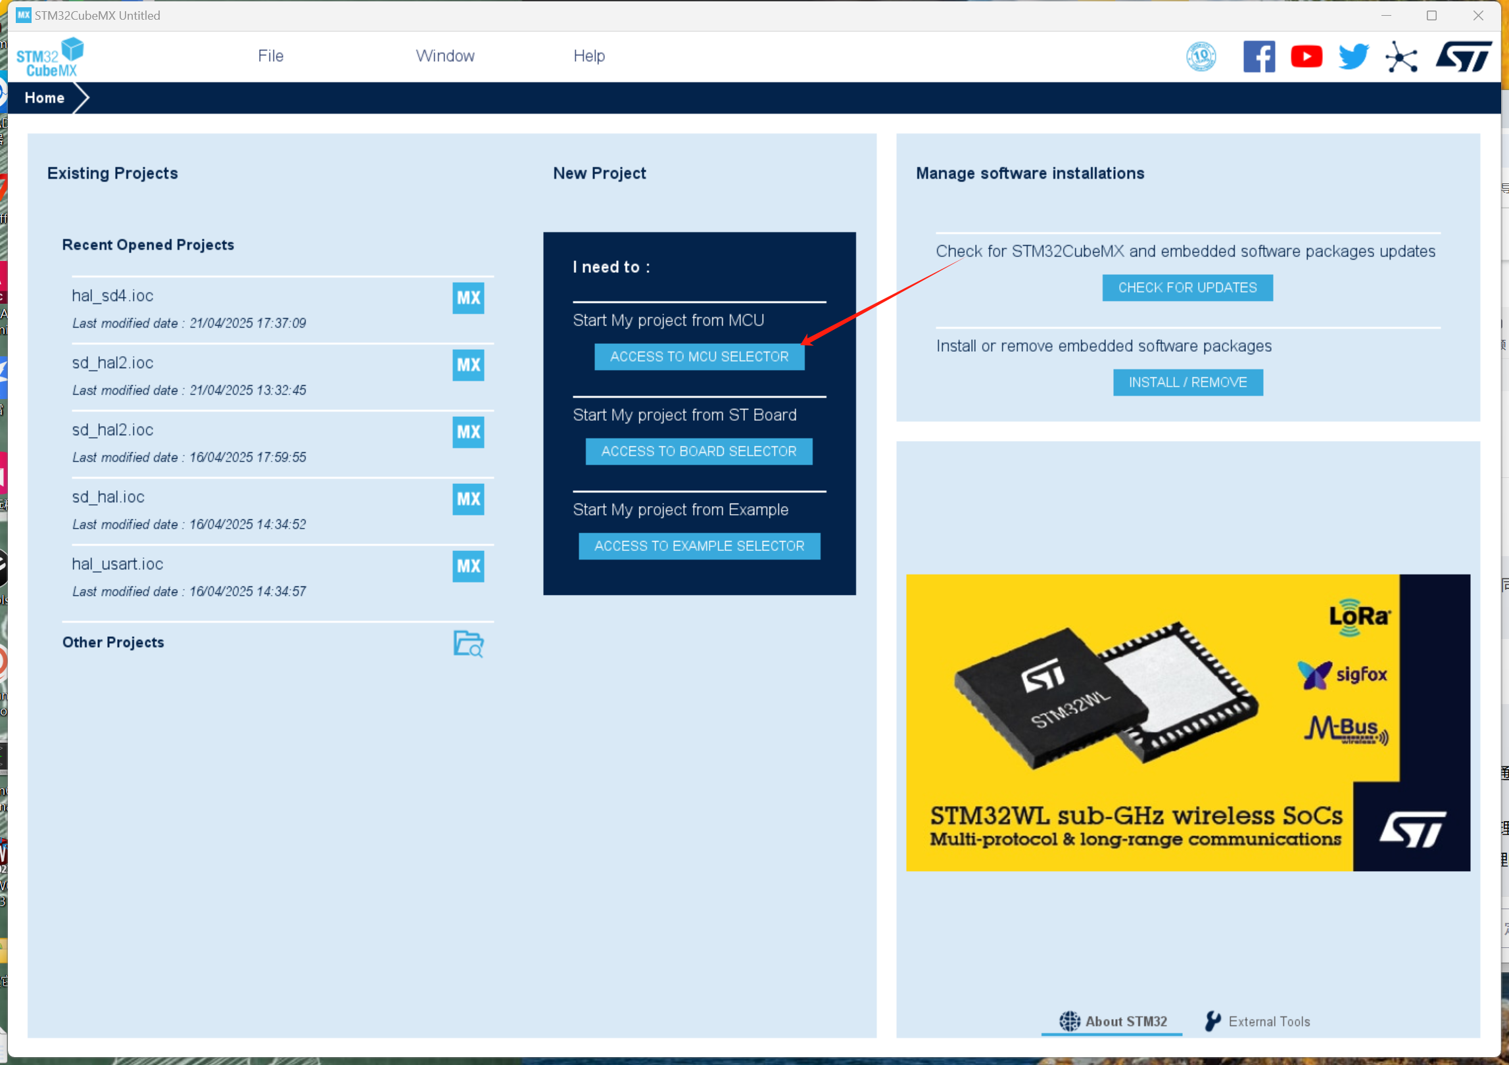Image resolution: width=1509 pixels, height=1065 pixels.
Task: Open the STM32WL sub-GHz wireless SoCs banner
Action: click(x=1187, y=722)
